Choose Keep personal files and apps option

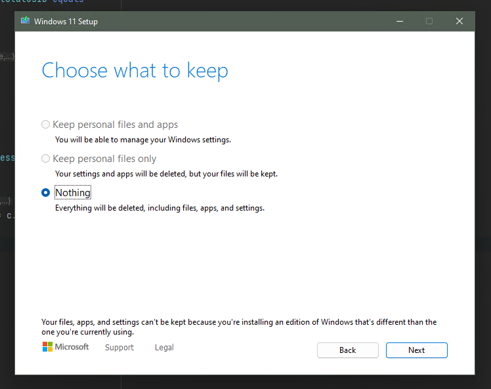click(x=45, y=125)
